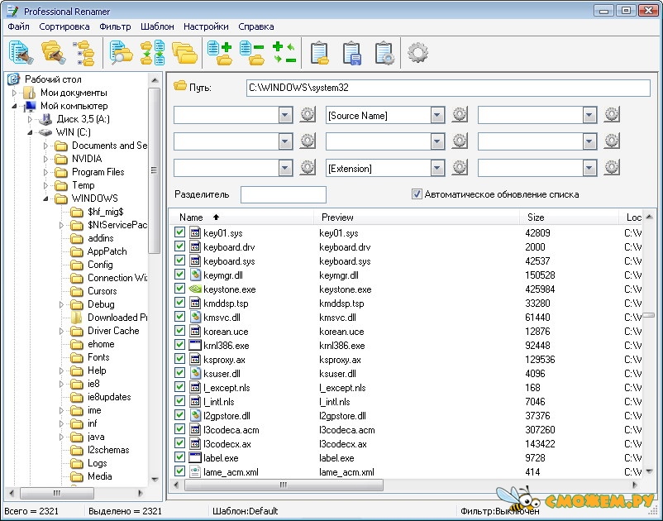The width and height of the screenshot is (663, 521).
Task: Sort by the Size column header
Action: coord(569,217)
